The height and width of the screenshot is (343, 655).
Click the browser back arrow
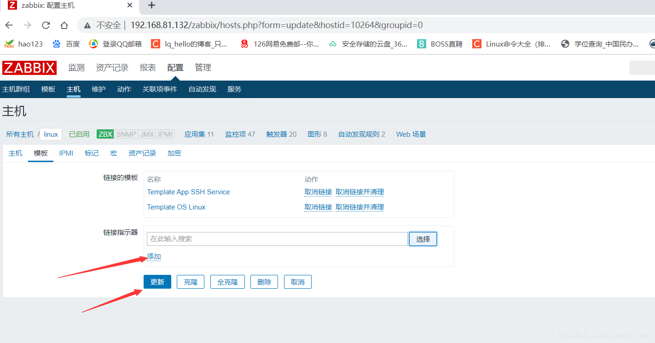tap(9, 25)
